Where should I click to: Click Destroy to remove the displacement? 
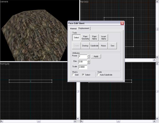coord(85,46)
